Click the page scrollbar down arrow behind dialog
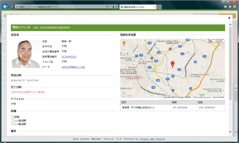The height and width of the screenshot is (143, 239). pyautogui.click(x=236, y=132)
